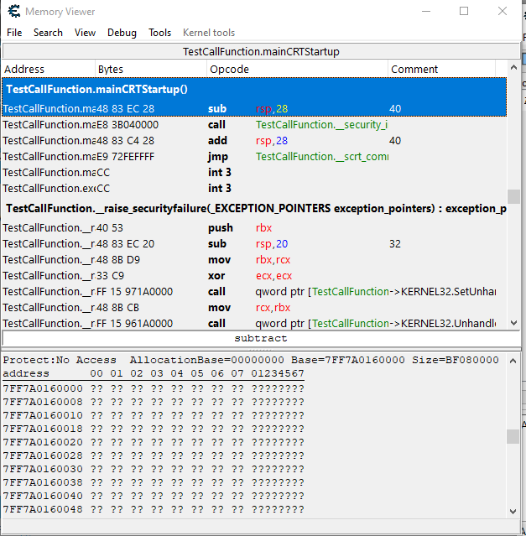Open the Tools menu
526x536 pixels.
pos(159,33)
